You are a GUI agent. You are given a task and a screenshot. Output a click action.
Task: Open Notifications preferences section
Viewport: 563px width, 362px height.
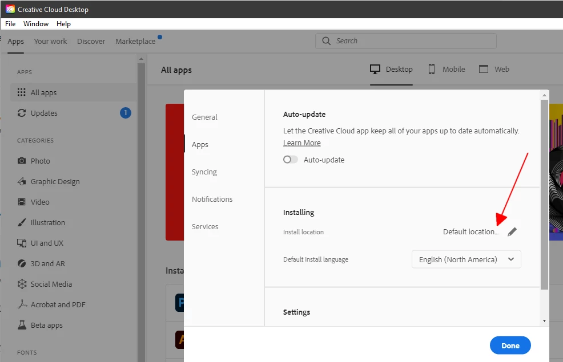[212, 199]
